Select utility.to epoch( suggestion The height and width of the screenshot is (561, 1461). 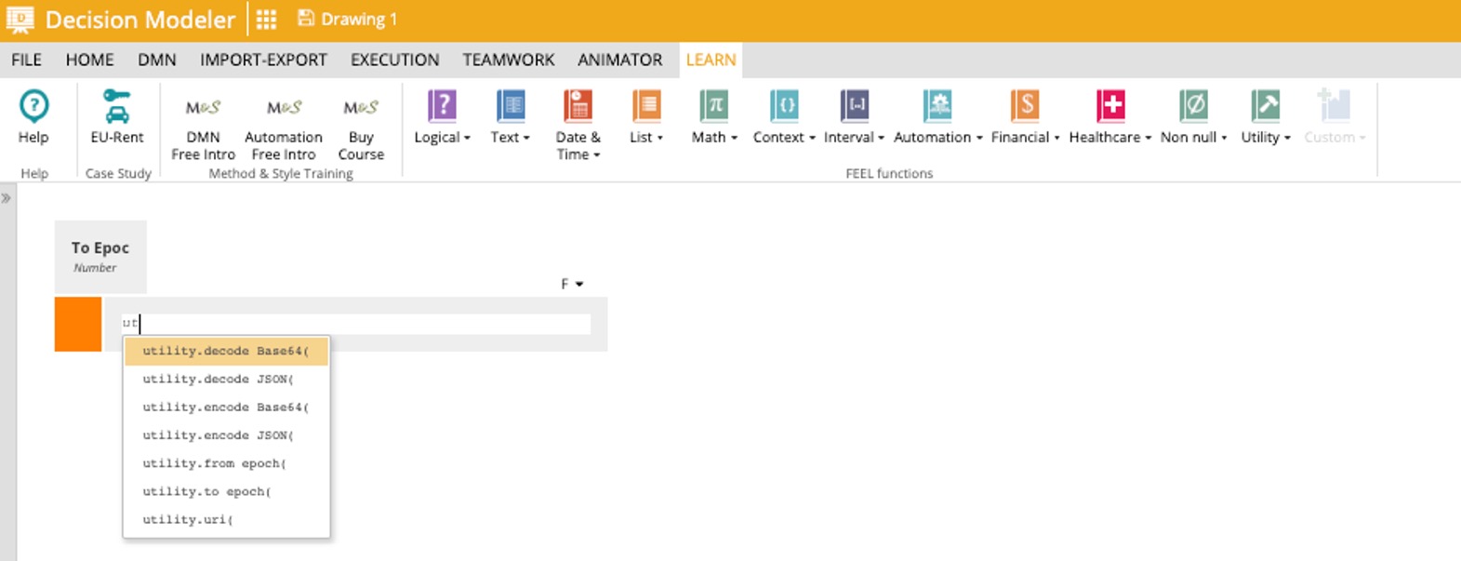click(x=206, y=491)
